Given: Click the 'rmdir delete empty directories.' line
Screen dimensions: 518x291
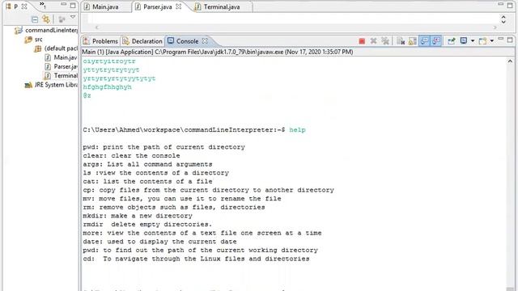Looking at the screenshot, I should [147, 225].
